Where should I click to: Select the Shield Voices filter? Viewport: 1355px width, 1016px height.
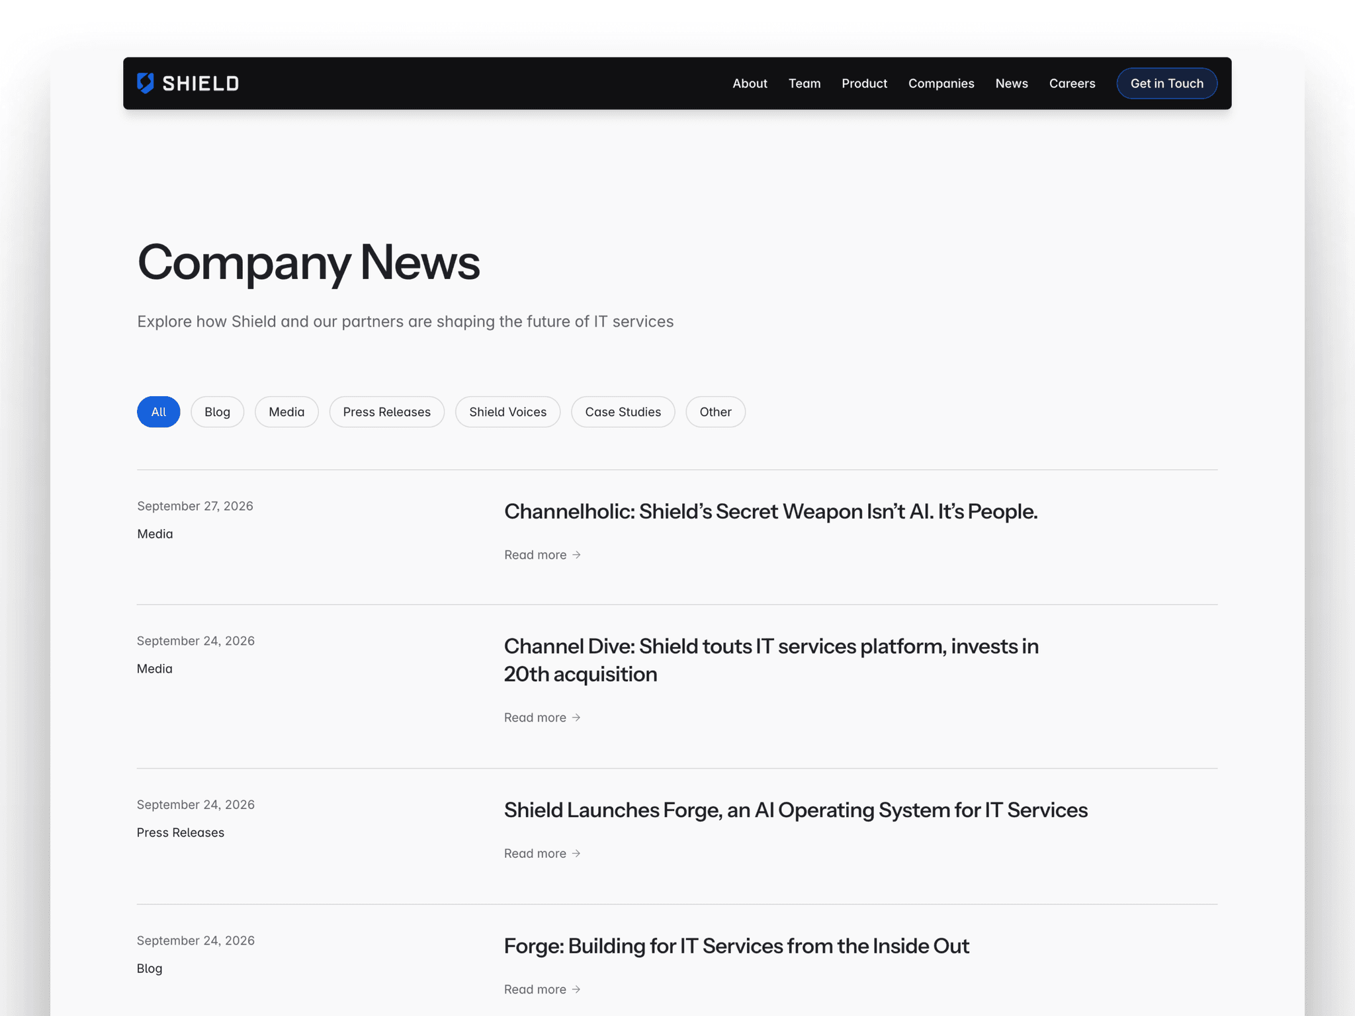tap(507, 411)
